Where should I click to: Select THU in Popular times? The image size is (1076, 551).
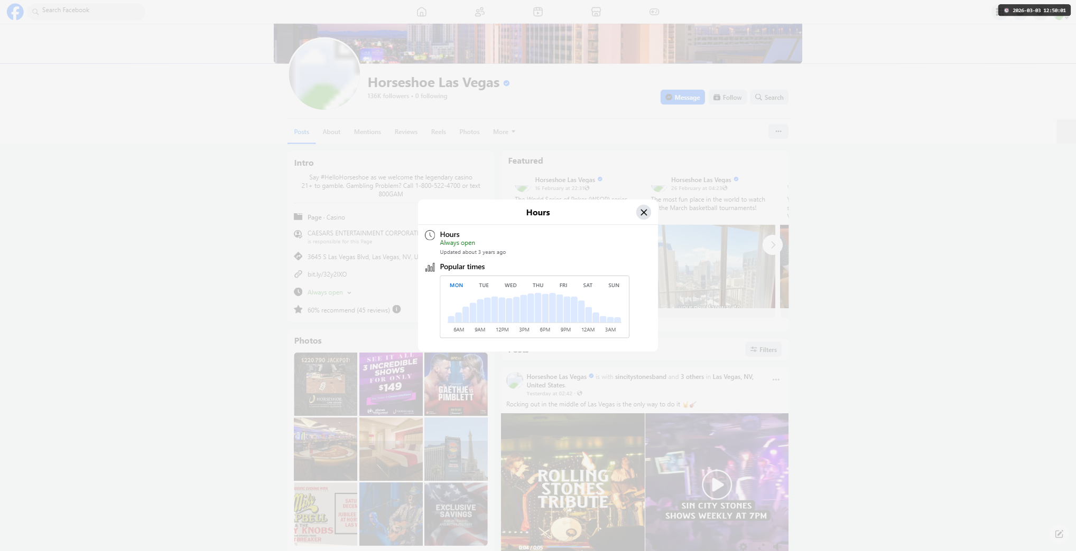point(538,286)
